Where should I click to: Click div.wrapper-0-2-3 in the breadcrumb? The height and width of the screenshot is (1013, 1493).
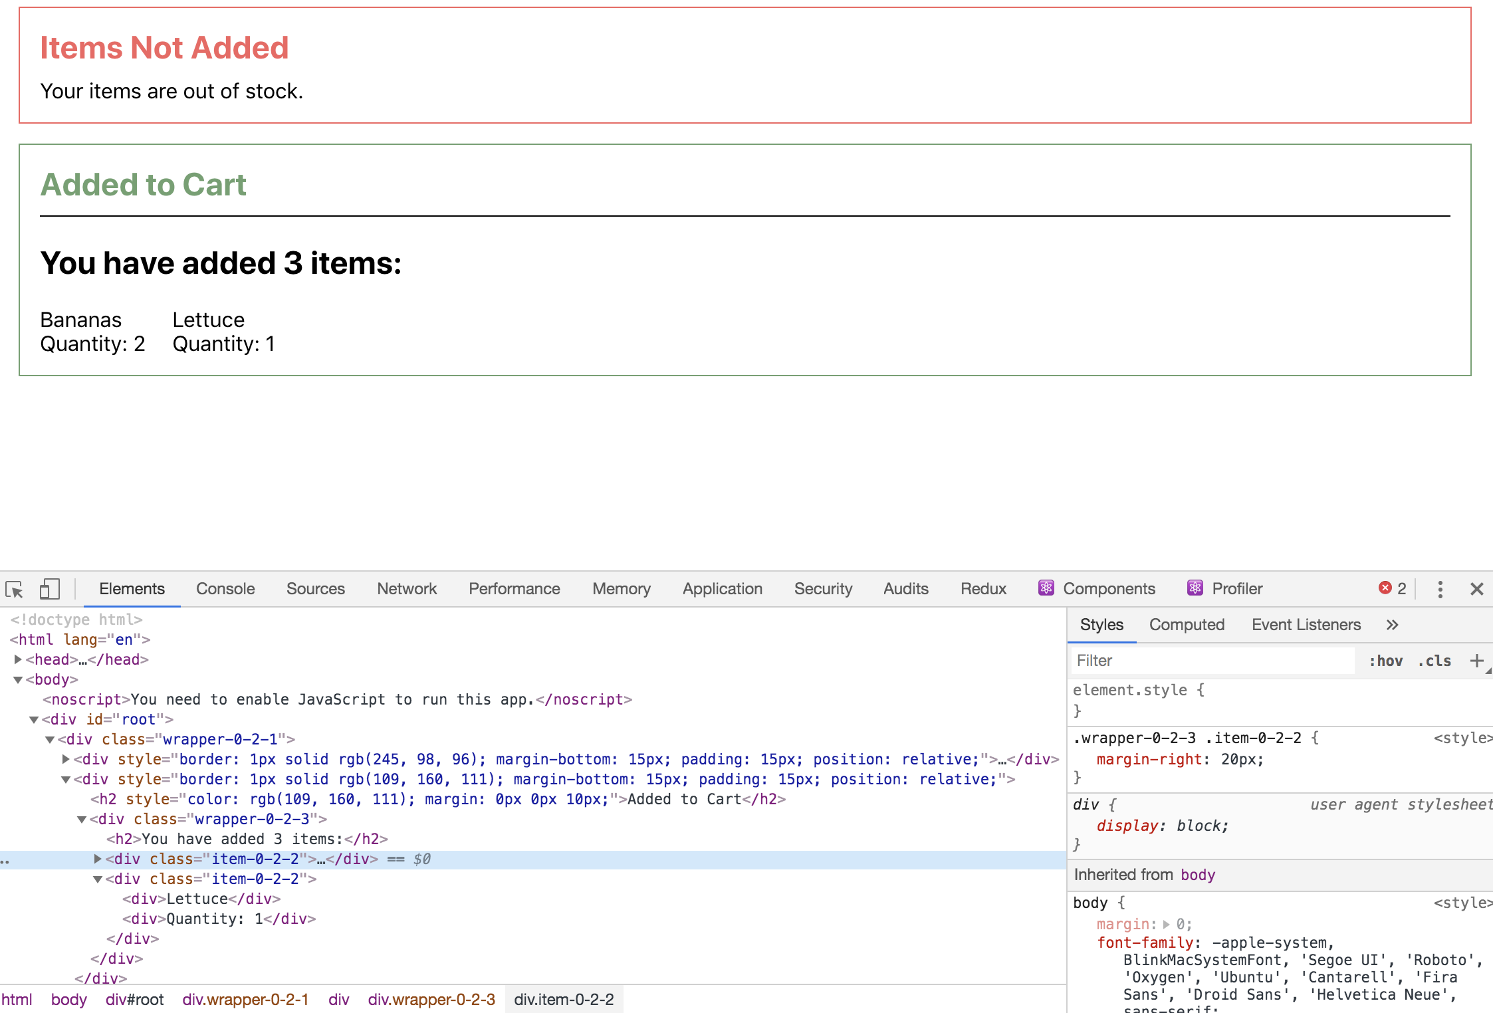431,1000
